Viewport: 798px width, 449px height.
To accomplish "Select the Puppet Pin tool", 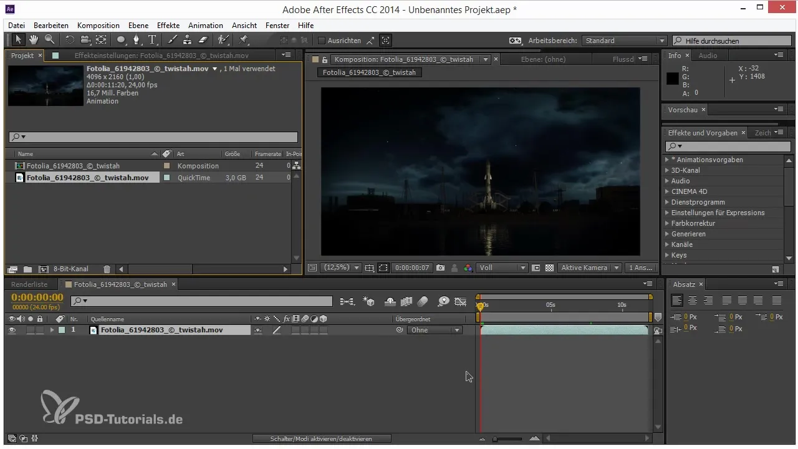I will tap(243, 40).
